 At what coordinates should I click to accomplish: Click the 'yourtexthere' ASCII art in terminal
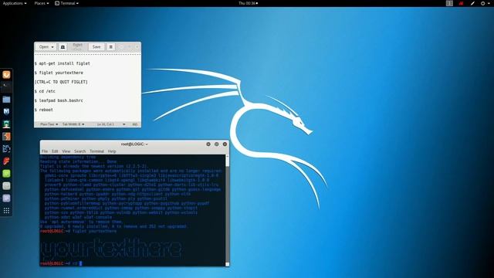point(111,249)
